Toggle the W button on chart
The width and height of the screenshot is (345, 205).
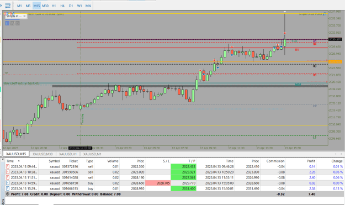click(12, 23)
